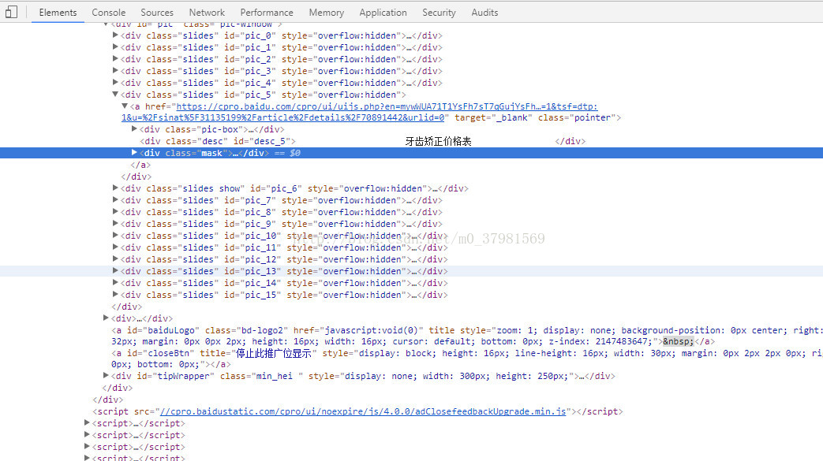Viewport: 823px width, 461px height.
Task: Open the Memory tab
Action: tap(327, 12)
